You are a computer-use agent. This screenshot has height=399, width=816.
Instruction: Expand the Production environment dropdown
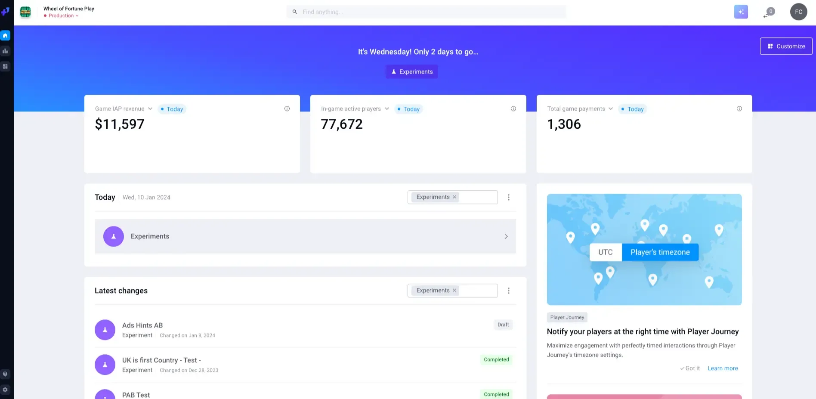[x=61, y=16]
